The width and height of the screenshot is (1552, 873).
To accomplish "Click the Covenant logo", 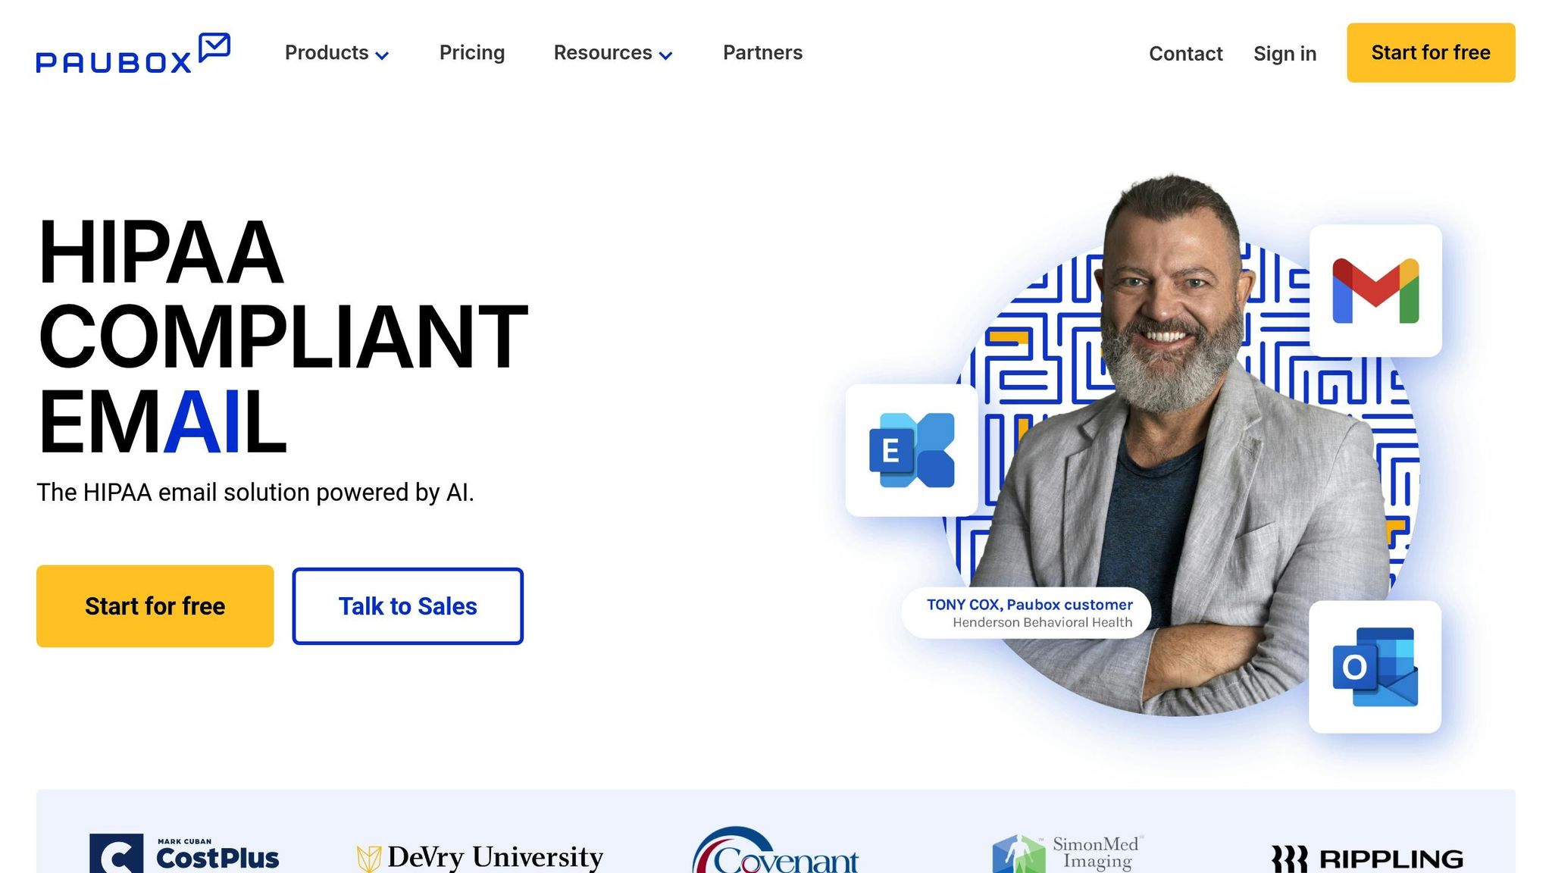I will pyautogui.click(x=775, y=850).
